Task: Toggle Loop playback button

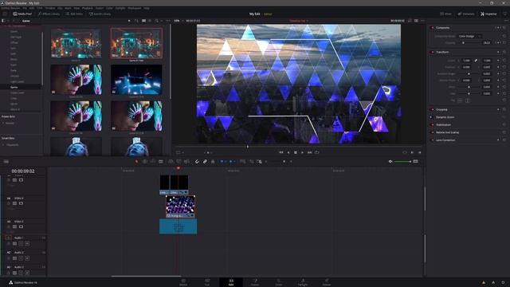Action: (317, 152)
